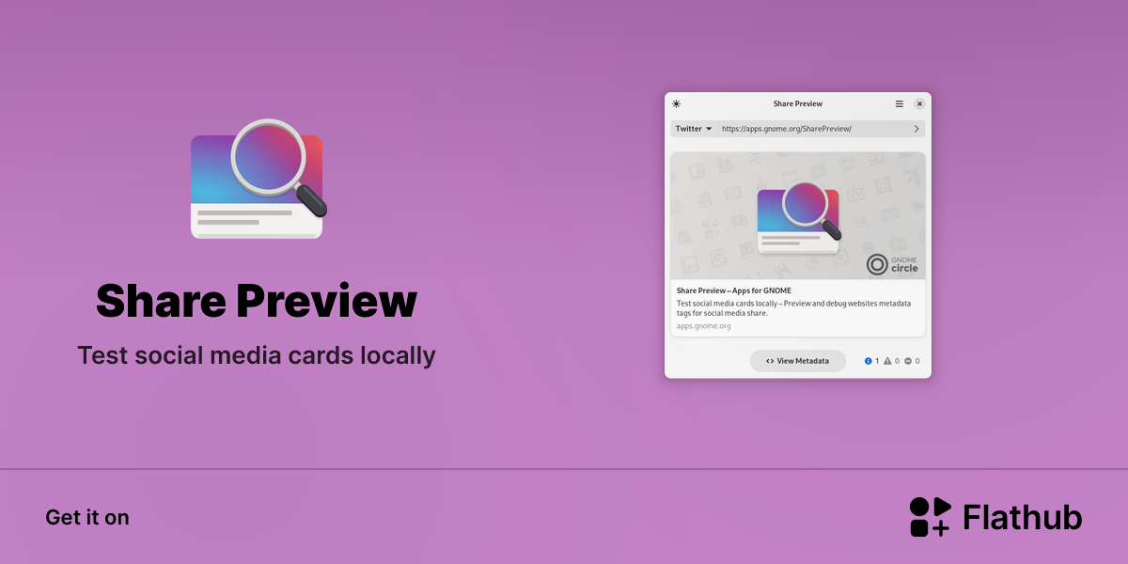Click the GNOME Circle badge in preview
This screenshot has height=564, width=1128.
pos(892,264)
